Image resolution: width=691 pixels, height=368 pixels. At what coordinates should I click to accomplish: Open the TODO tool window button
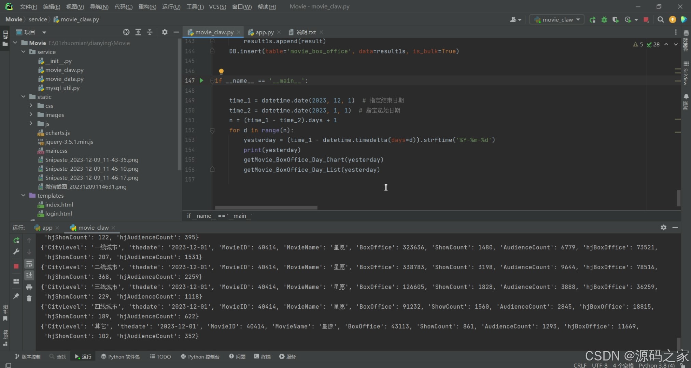pyautogui.click(x=160, y=356)
